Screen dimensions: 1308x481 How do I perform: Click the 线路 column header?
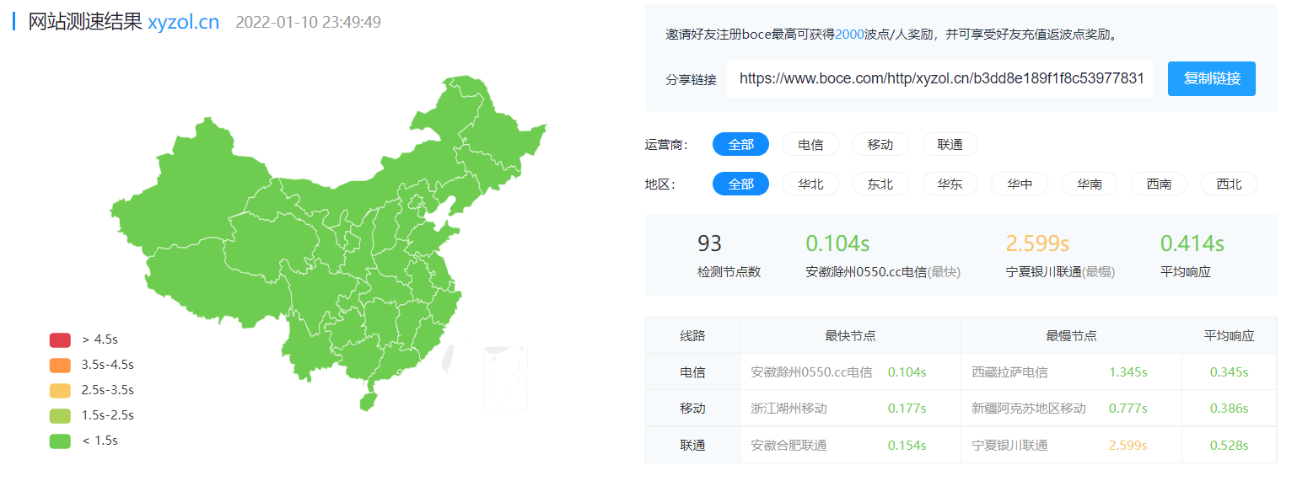(692, 335)
